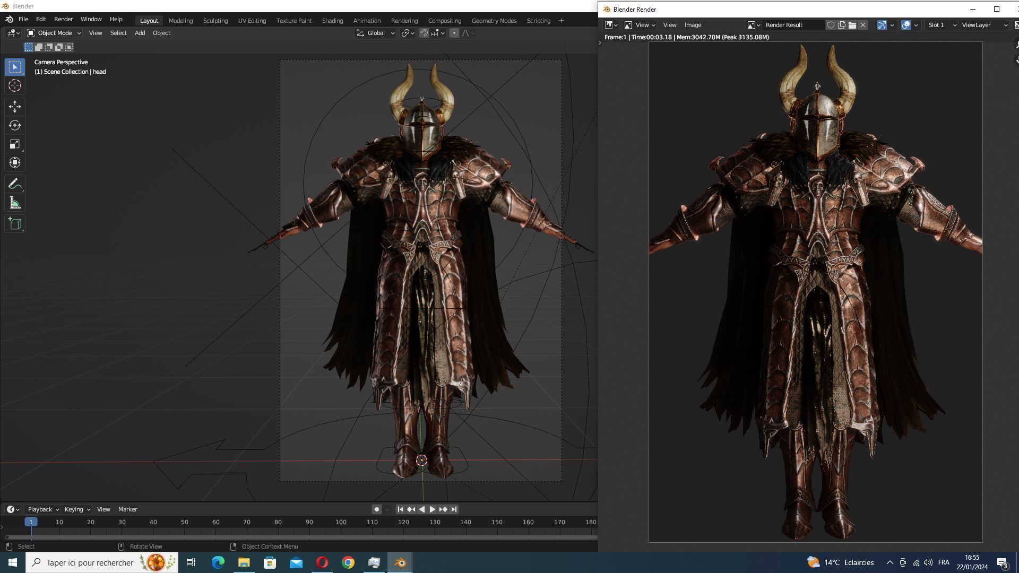
Task: Open the snapping options dropdown
Action: coord(438,33)
